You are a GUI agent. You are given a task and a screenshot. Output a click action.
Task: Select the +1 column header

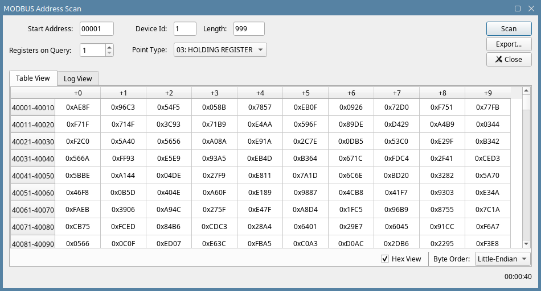tap(124, 93)
